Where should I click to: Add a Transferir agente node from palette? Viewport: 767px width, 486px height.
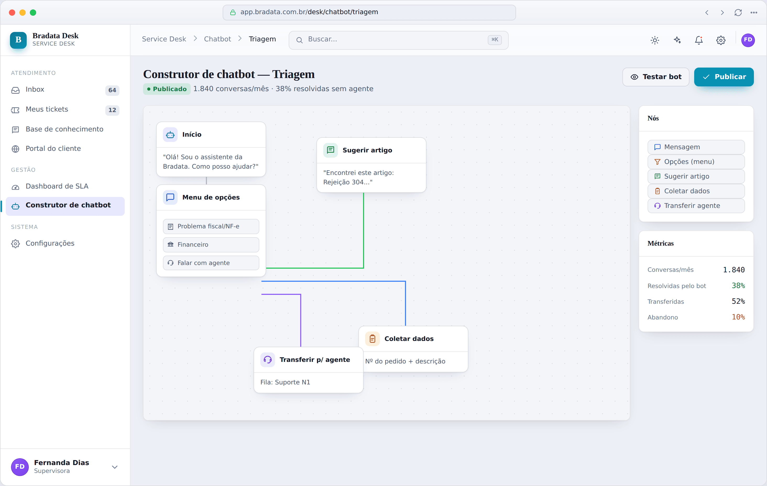[696, 206]
